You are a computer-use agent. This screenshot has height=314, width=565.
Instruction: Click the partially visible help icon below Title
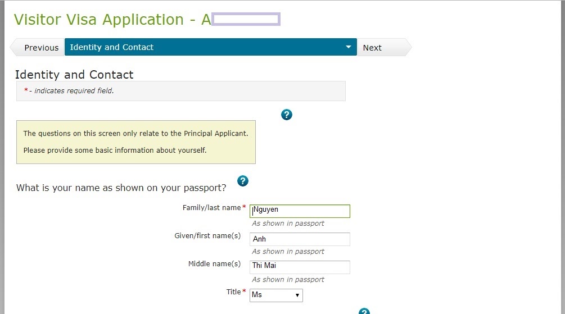pyautogui.click(x=364, y=311)
